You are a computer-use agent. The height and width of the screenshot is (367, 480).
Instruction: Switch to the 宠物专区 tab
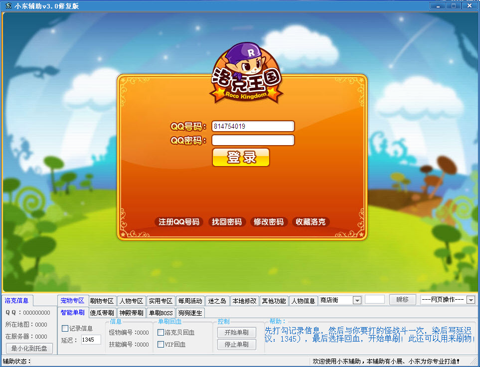tap(73, 301)
